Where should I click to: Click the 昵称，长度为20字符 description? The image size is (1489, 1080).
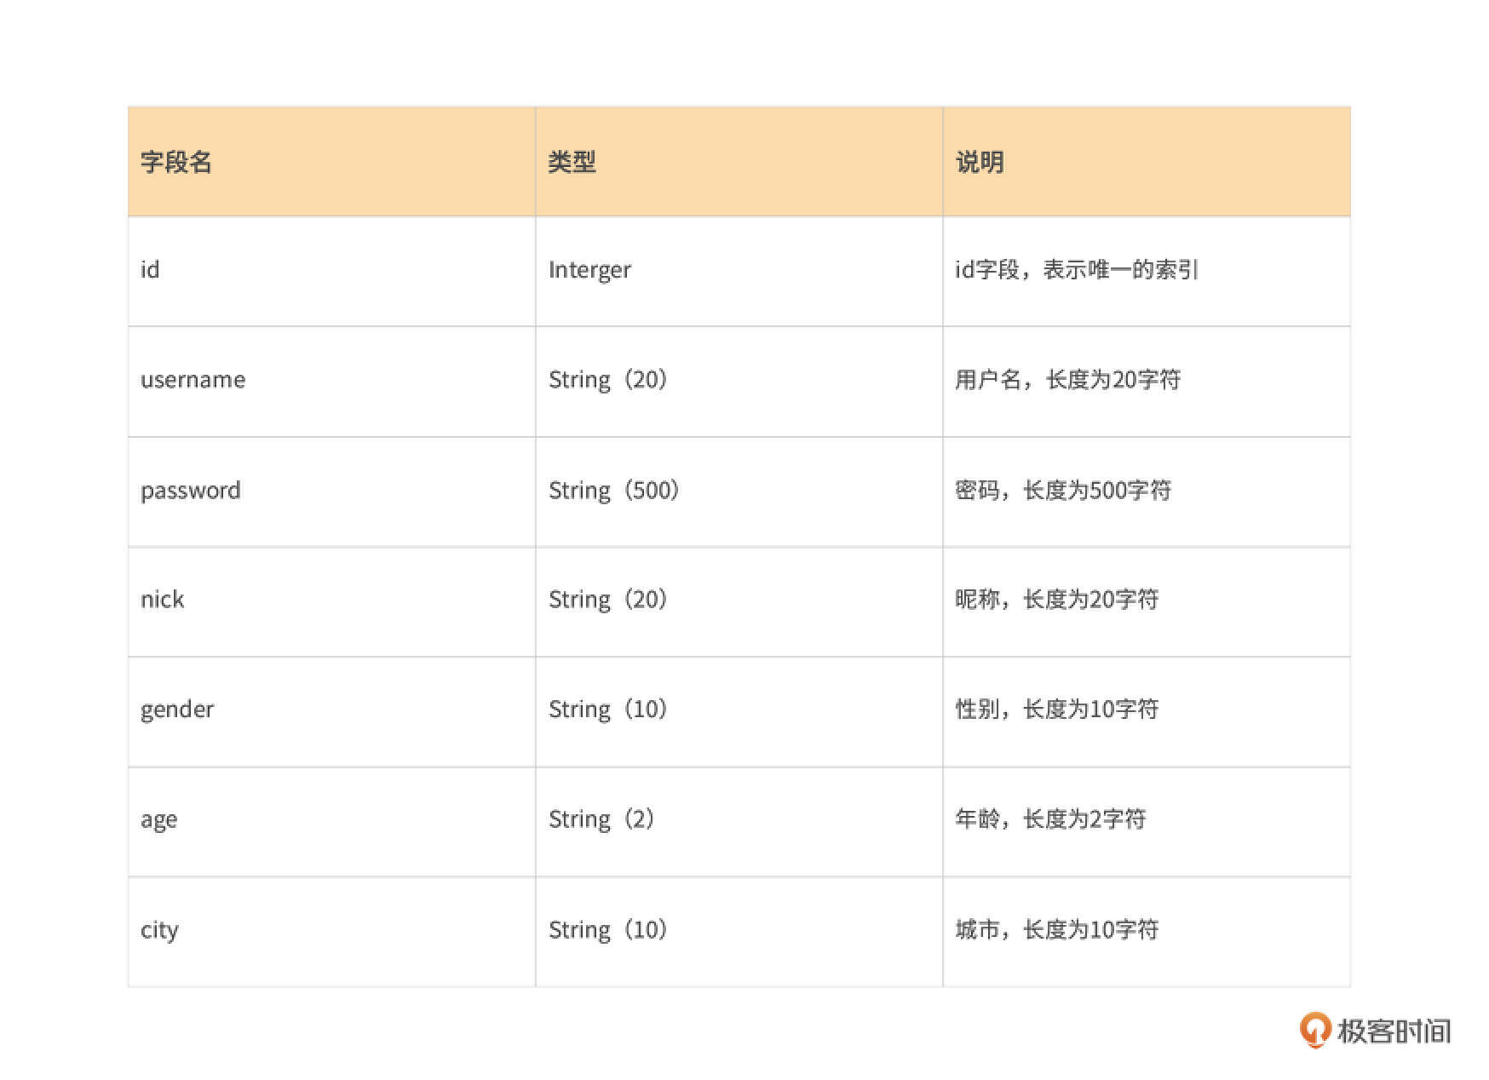[x=1056, y=600]
